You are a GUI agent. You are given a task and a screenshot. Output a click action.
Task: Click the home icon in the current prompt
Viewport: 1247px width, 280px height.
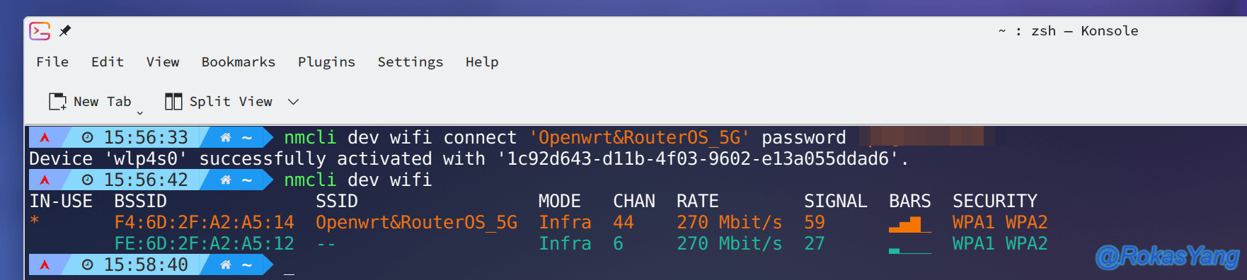[225, 265]
